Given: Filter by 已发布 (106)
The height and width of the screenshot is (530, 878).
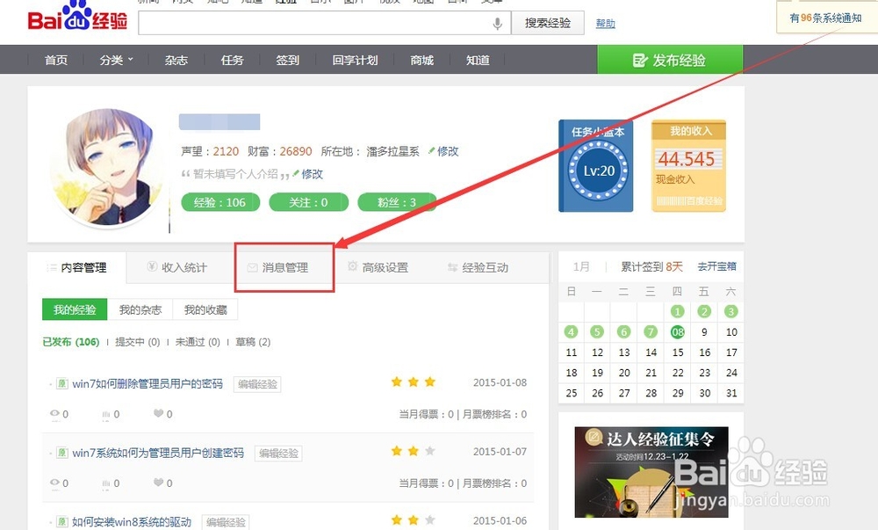Looking at the screenshot, I should coord(71,342).
